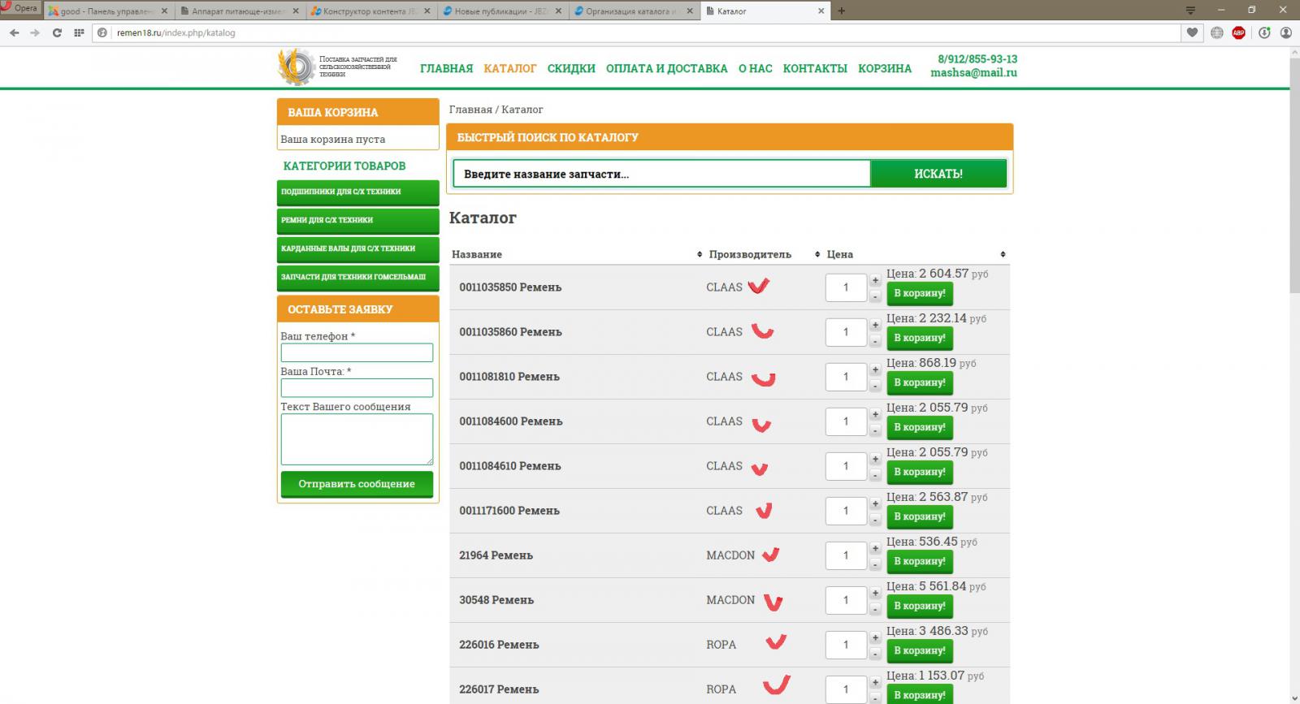Open the downloads icon in toolbar
Image resolution: width=1300 pixels, height=704 pixels.
pos(1263,32)
